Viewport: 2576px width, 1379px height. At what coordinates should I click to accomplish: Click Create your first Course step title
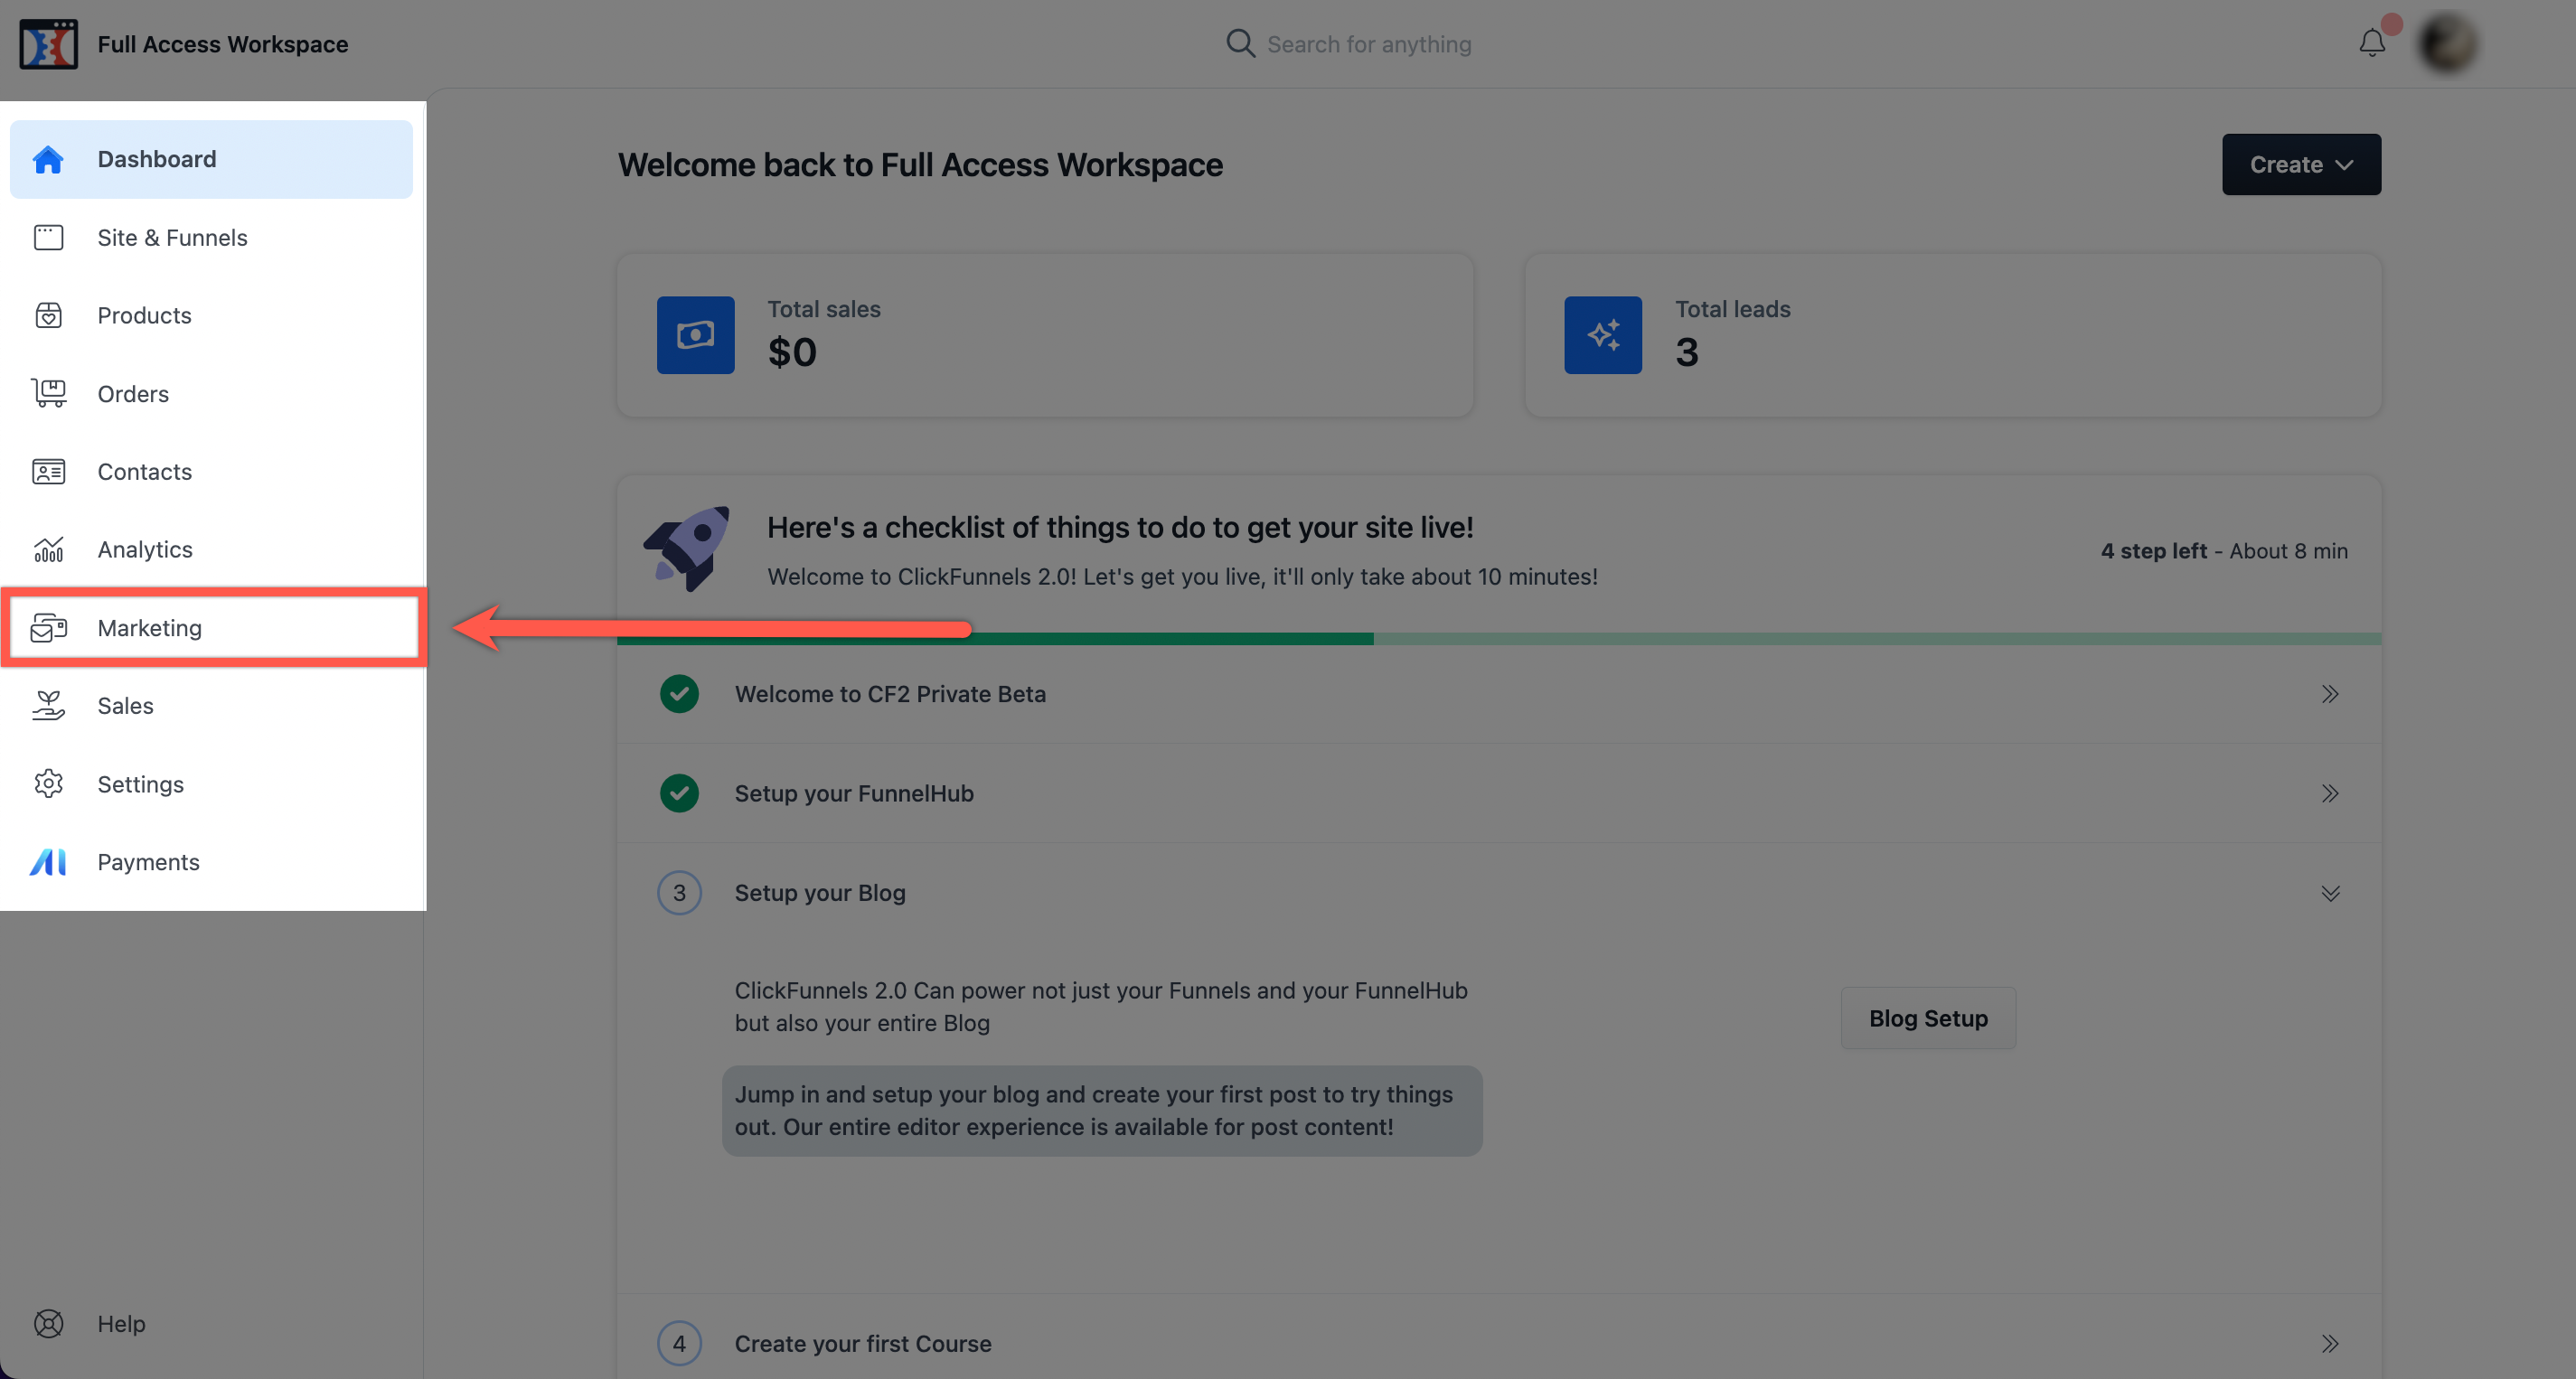[863, 1342]
